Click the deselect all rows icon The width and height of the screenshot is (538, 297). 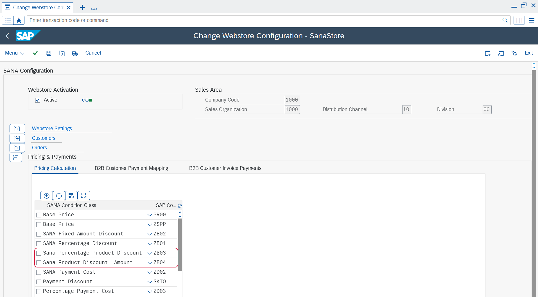[84, 196]
